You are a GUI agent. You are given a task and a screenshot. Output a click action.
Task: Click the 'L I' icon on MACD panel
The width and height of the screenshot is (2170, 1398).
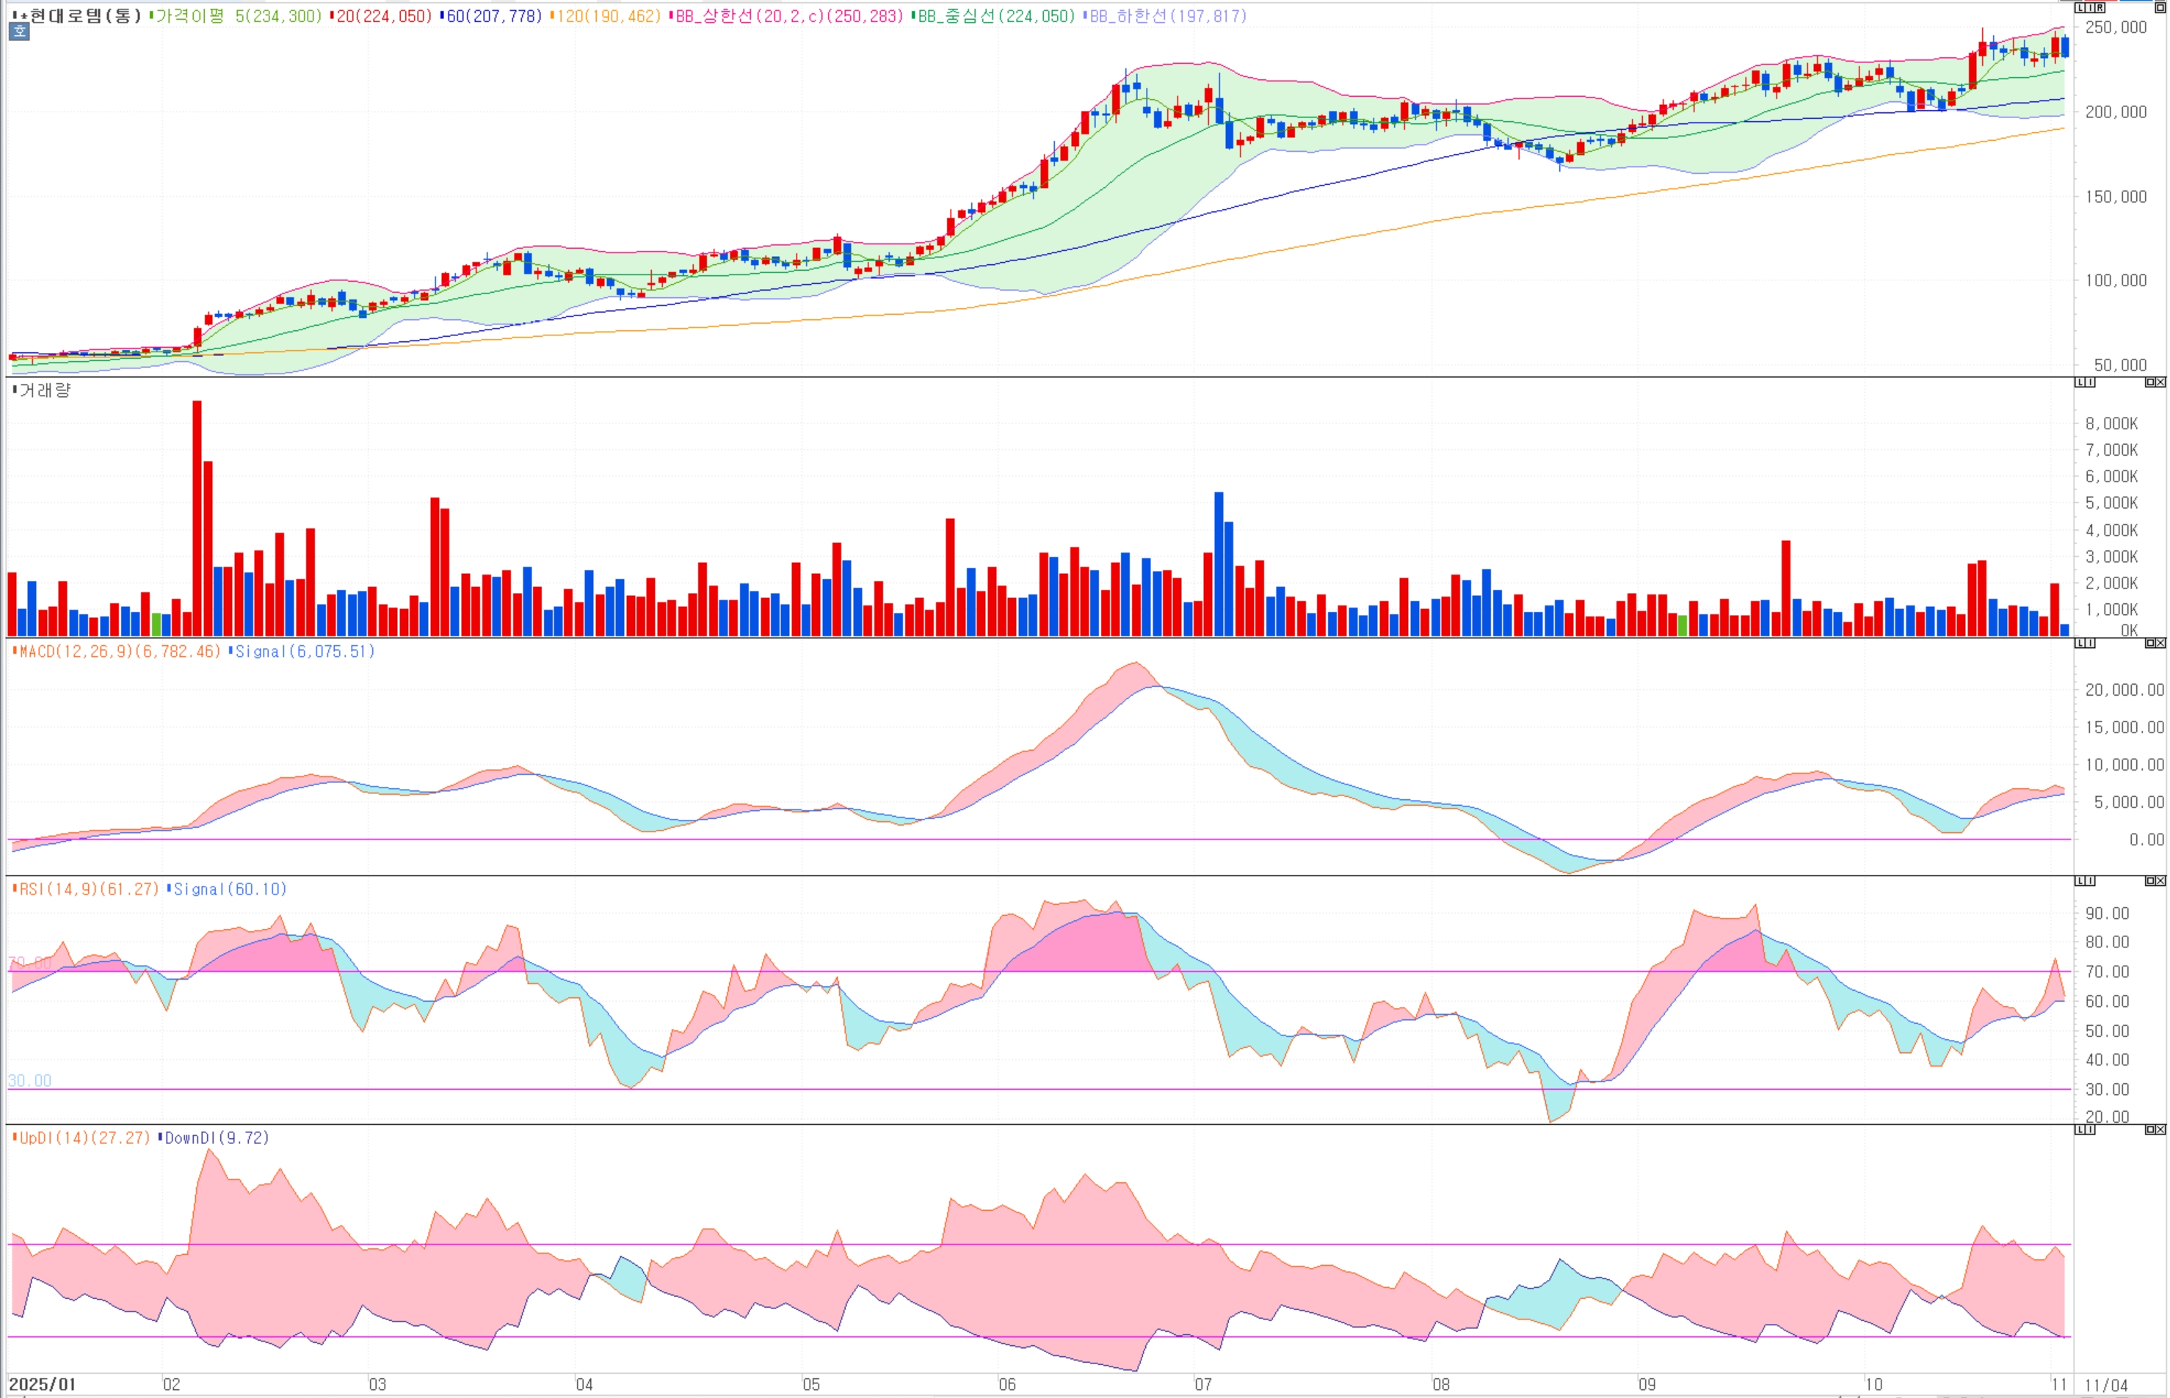(x=2085, y=643)
